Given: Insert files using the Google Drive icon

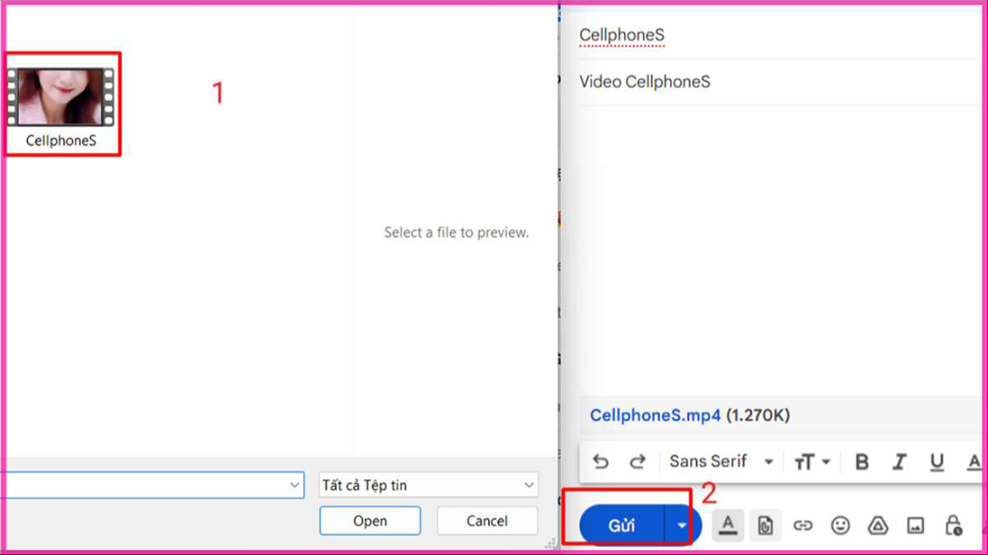Looking at the screenshot, I should 878,525.
